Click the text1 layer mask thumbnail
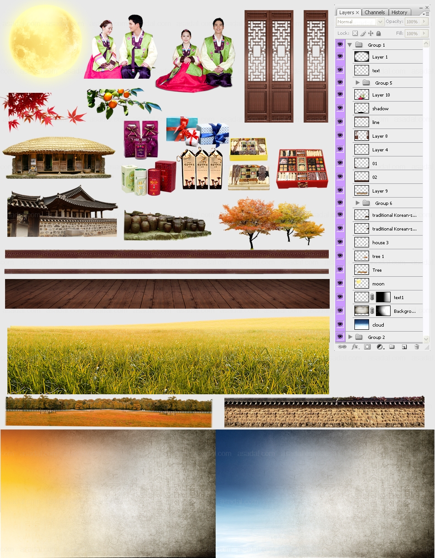This screenshot has width=435, height=558. 383,297
